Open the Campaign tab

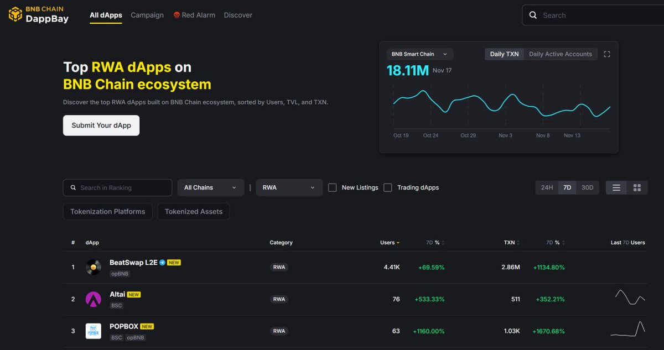(147, 15)
